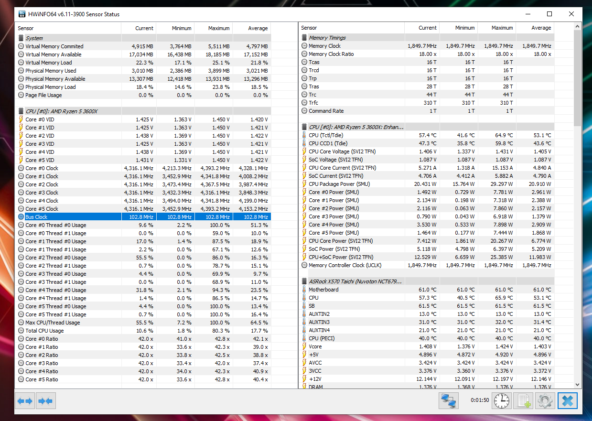Select CPU Core Current (SVI2 TFN) row
This screenshot has height=421, width=592.
click(427, 168)
